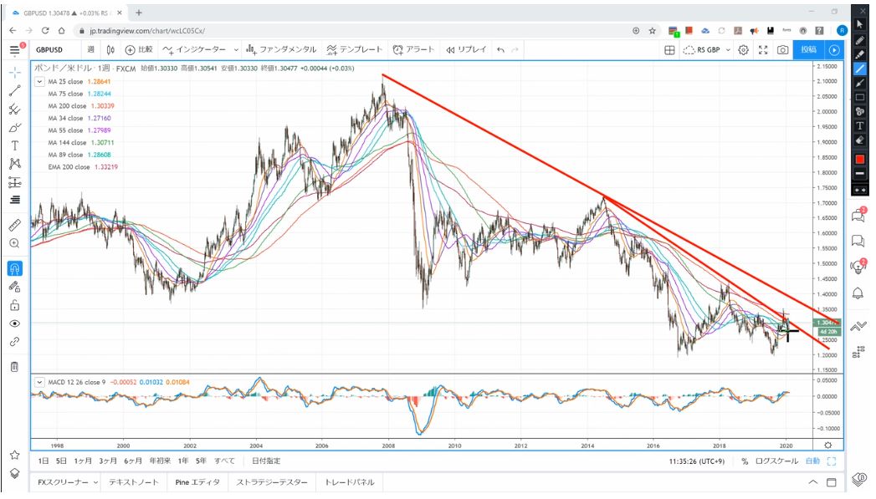
Task: Click the blue 投稿 publish button
Action: tap(808, 50)
